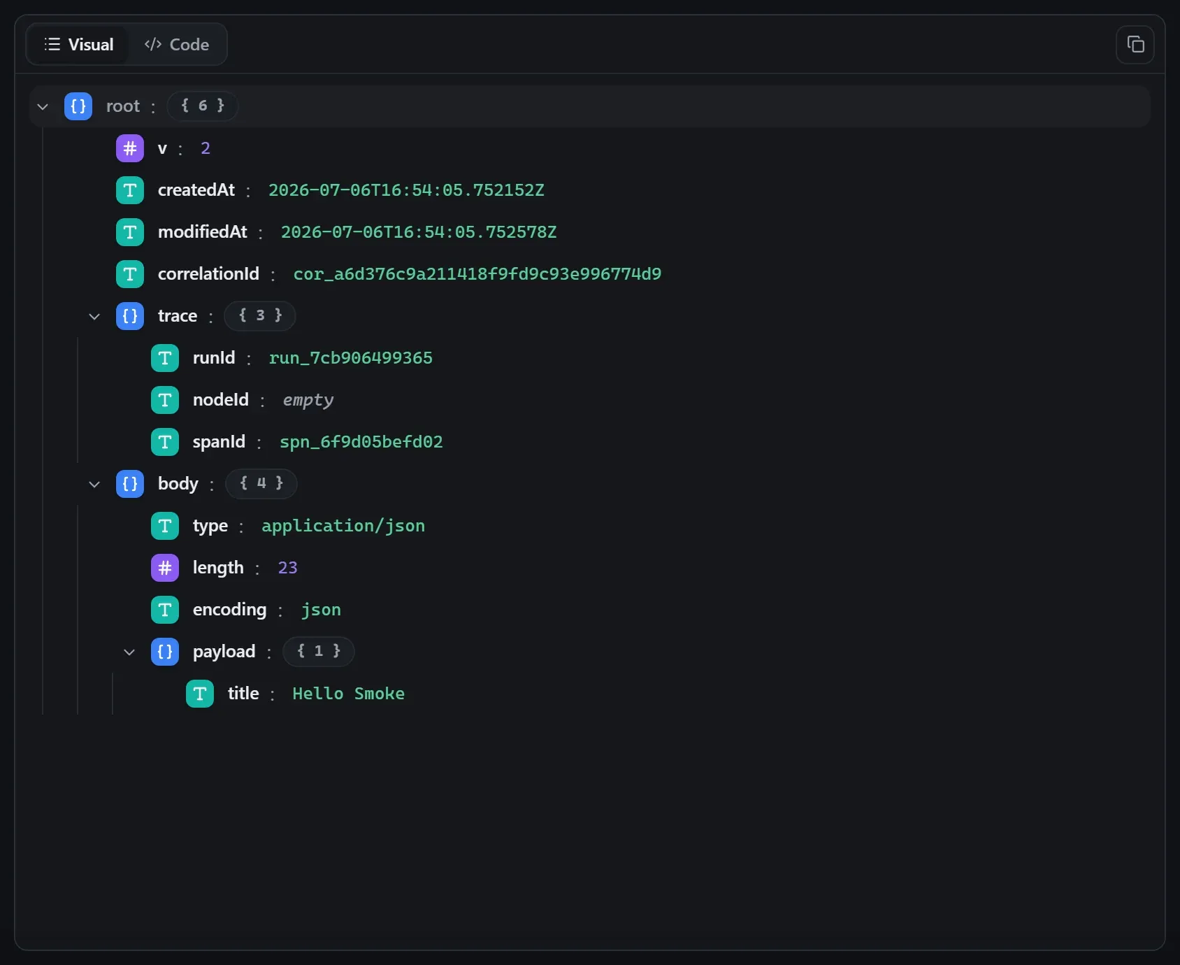Click the root object type icon

tap(78, 106)
